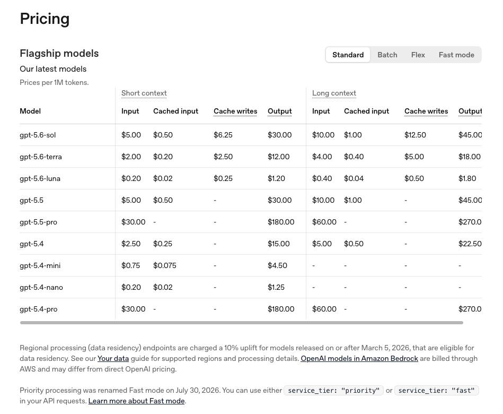Click the gpt-5.4-pro model name
Viewport: 503px width, 414px height.
[x=39, y=309]
